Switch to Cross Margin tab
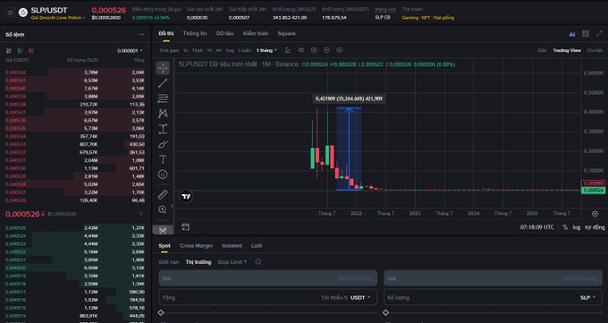608x323 pixels. [196, 246]
